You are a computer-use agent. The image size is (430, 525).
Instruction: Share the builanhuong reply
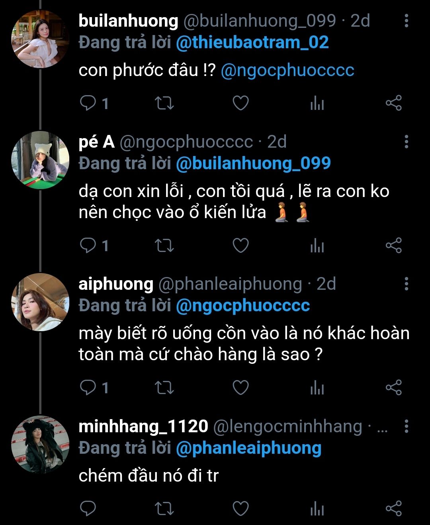tap(393, 103)
